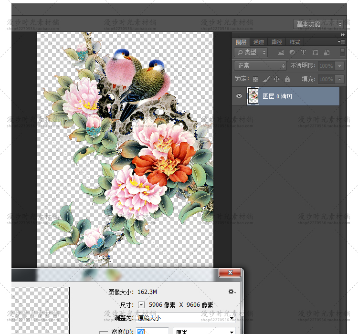Image resolution: width=358 pixels, height=334 pixels.
Task: Expand the 不透明度 opacity slider arrow
Action: click(339, 66)
